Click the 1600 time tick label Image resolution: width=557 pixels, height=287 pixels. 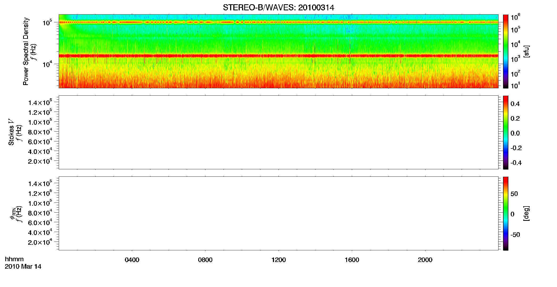352,260
